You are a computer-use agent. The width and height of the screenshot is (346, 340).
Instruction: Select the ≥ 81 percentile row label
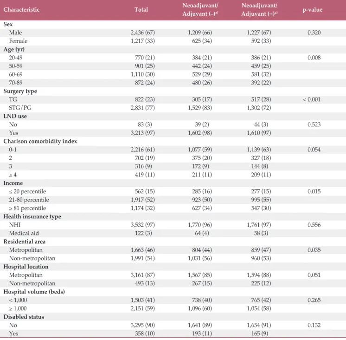[27, 209]
